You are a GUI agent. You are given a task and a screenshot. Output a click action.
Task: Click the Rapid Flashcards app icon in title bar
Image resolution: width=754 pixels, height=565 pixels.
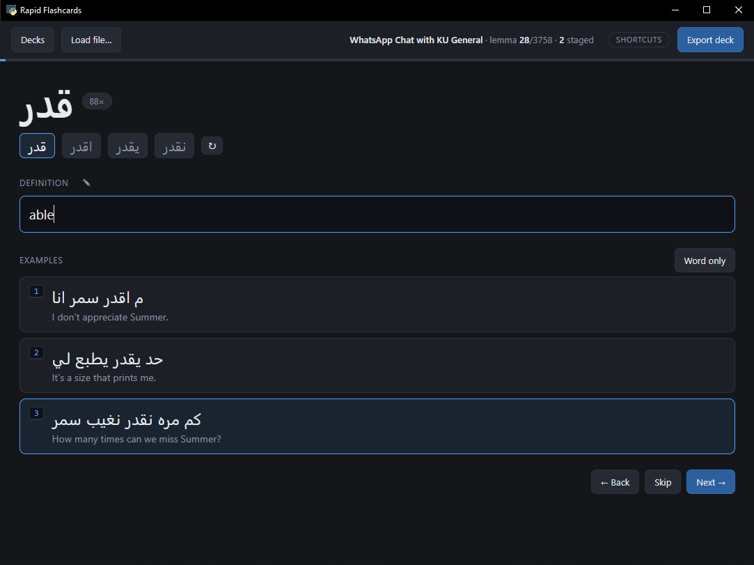click(11, 10)
